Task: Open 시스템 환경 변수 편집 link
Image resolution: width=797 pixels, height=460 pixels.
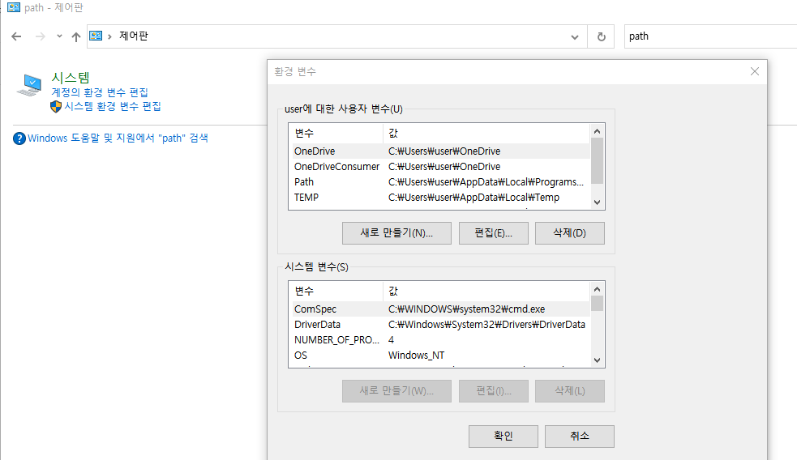Action: tap(113, 106)
